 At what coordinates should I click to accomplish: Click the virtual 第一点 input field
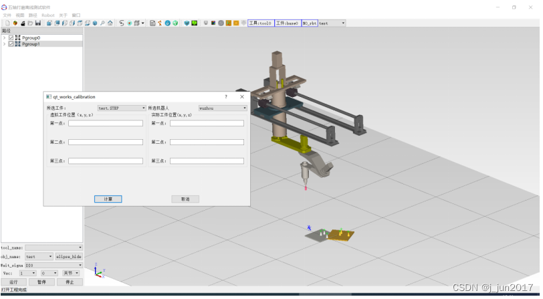105,123
